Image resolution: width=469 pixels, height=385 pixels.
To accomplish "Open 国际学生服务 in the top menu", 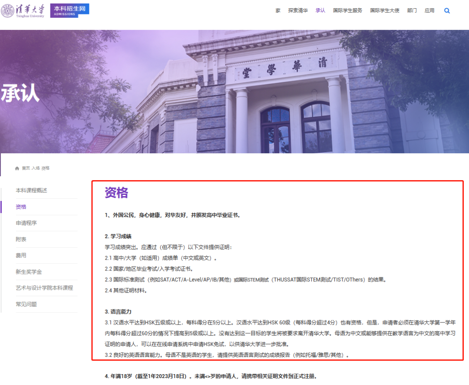I will pos(348,10).
